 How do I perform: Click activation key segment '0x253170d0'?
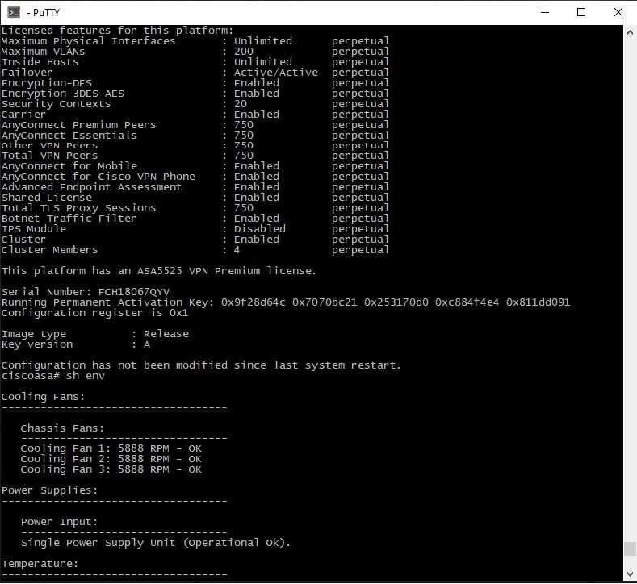point(396,302)
